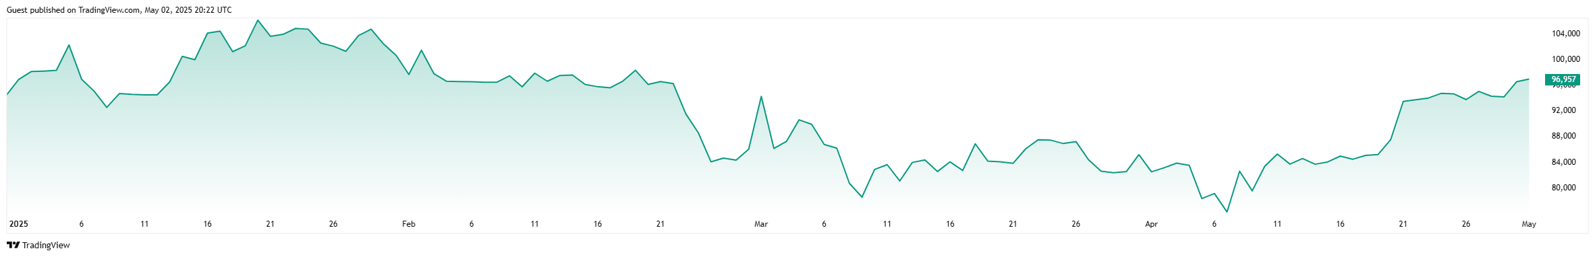Select the May marker on the time axis

click(1529, 224)
